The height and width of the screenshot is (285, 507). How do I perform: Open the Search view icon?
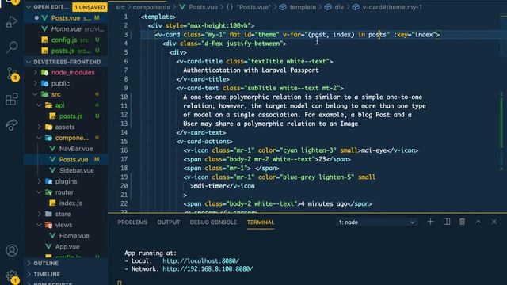12,47
